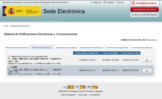Click Ver for 15/10/2013 notification

coord(147,60)
